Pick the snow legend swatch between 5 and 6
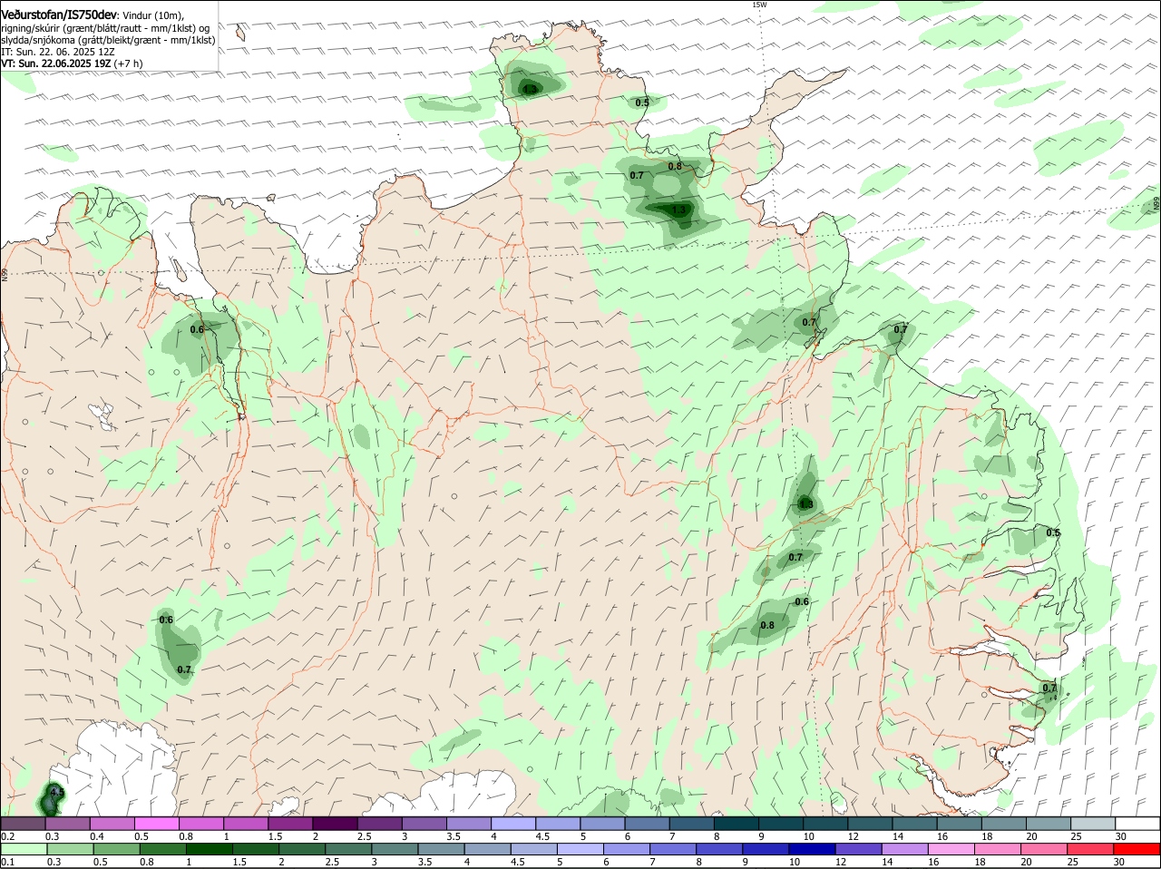 click(x=603, y=823)
